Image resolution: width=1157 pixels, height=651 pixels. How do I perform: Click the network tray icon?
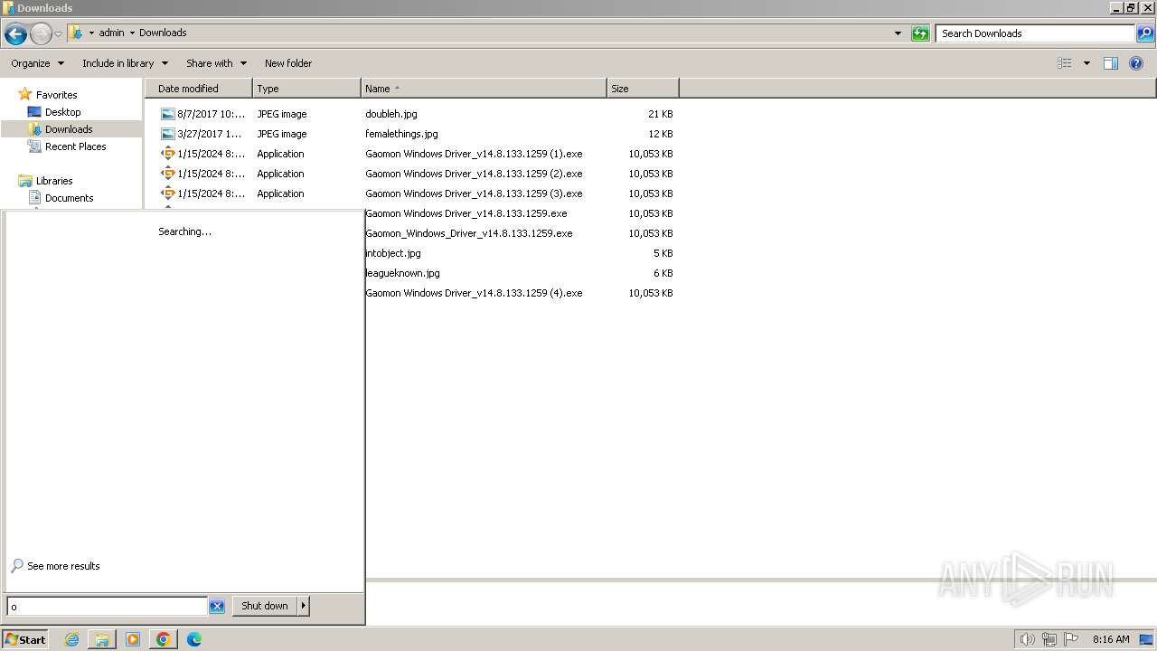click(x=1049, y=639)
